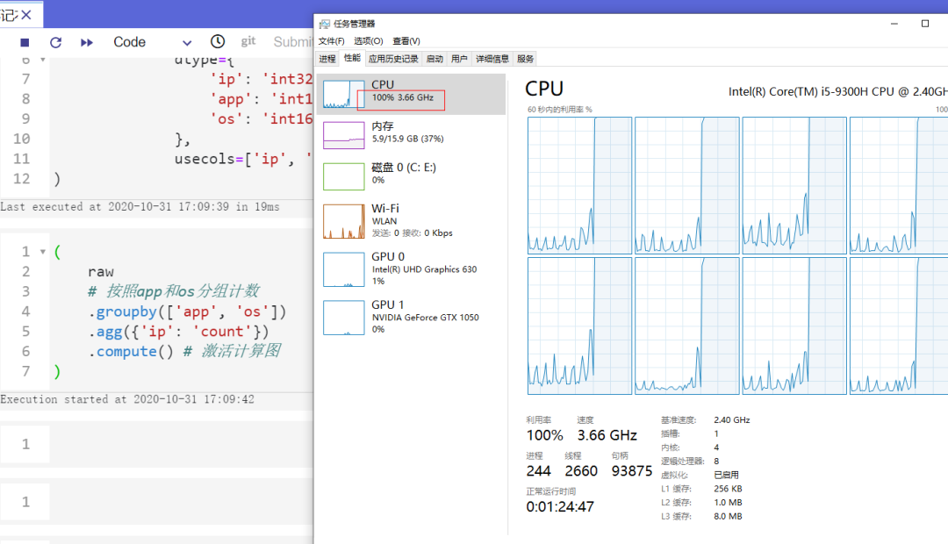Click the 244 process count value

(x=538, y=471)
